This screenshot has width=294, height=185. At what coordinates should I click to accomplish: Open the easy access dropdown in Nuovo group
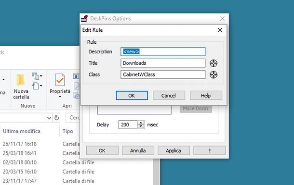coord(37,86)
